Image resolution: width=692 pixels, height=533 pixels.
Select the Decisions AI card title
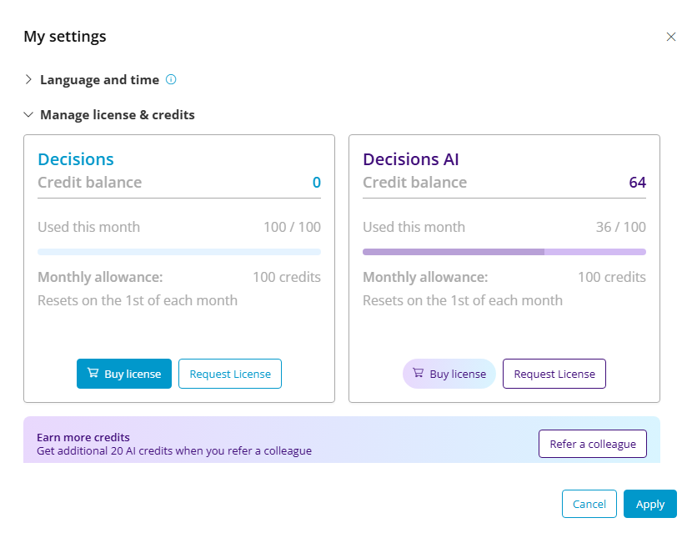point(411,159)
